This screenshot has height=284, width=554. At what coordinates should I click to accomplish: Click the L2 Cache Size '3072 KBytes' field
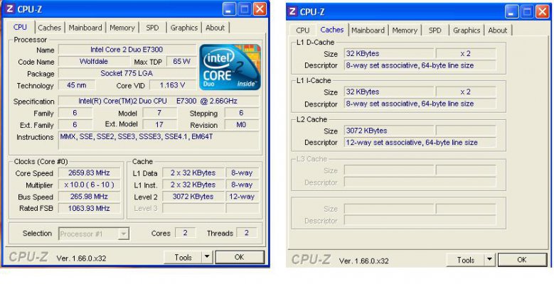pos(388,131)
